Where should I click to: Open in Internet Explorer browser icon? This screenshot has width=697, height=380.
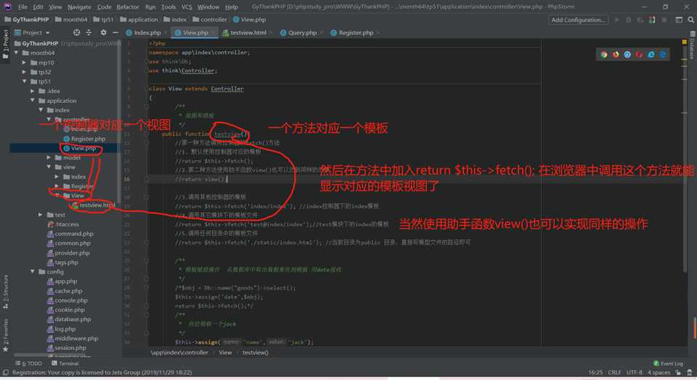651,54
